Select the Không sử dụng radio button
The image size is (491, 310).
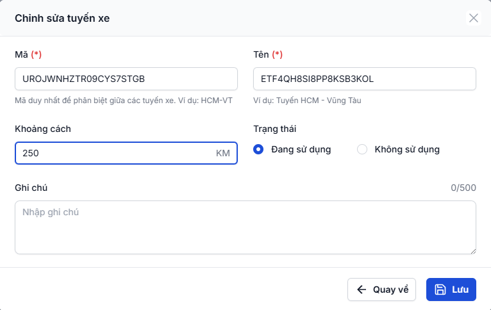click(x=362, y=149)
